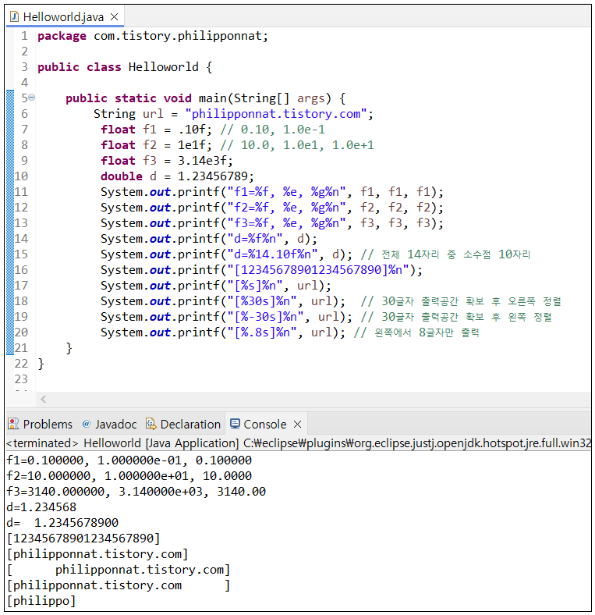
Task: Click the editor horizontal scroll left arrow
Action: point(44,400)
